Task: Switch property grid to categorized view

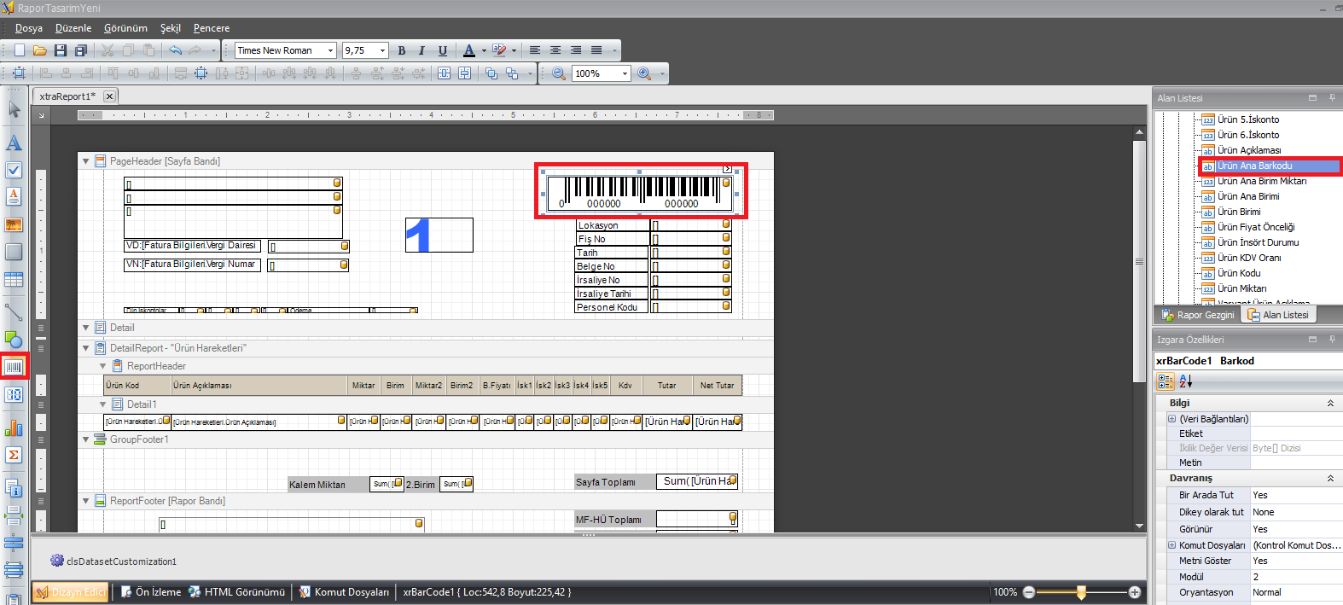Action: (1166, 381)
